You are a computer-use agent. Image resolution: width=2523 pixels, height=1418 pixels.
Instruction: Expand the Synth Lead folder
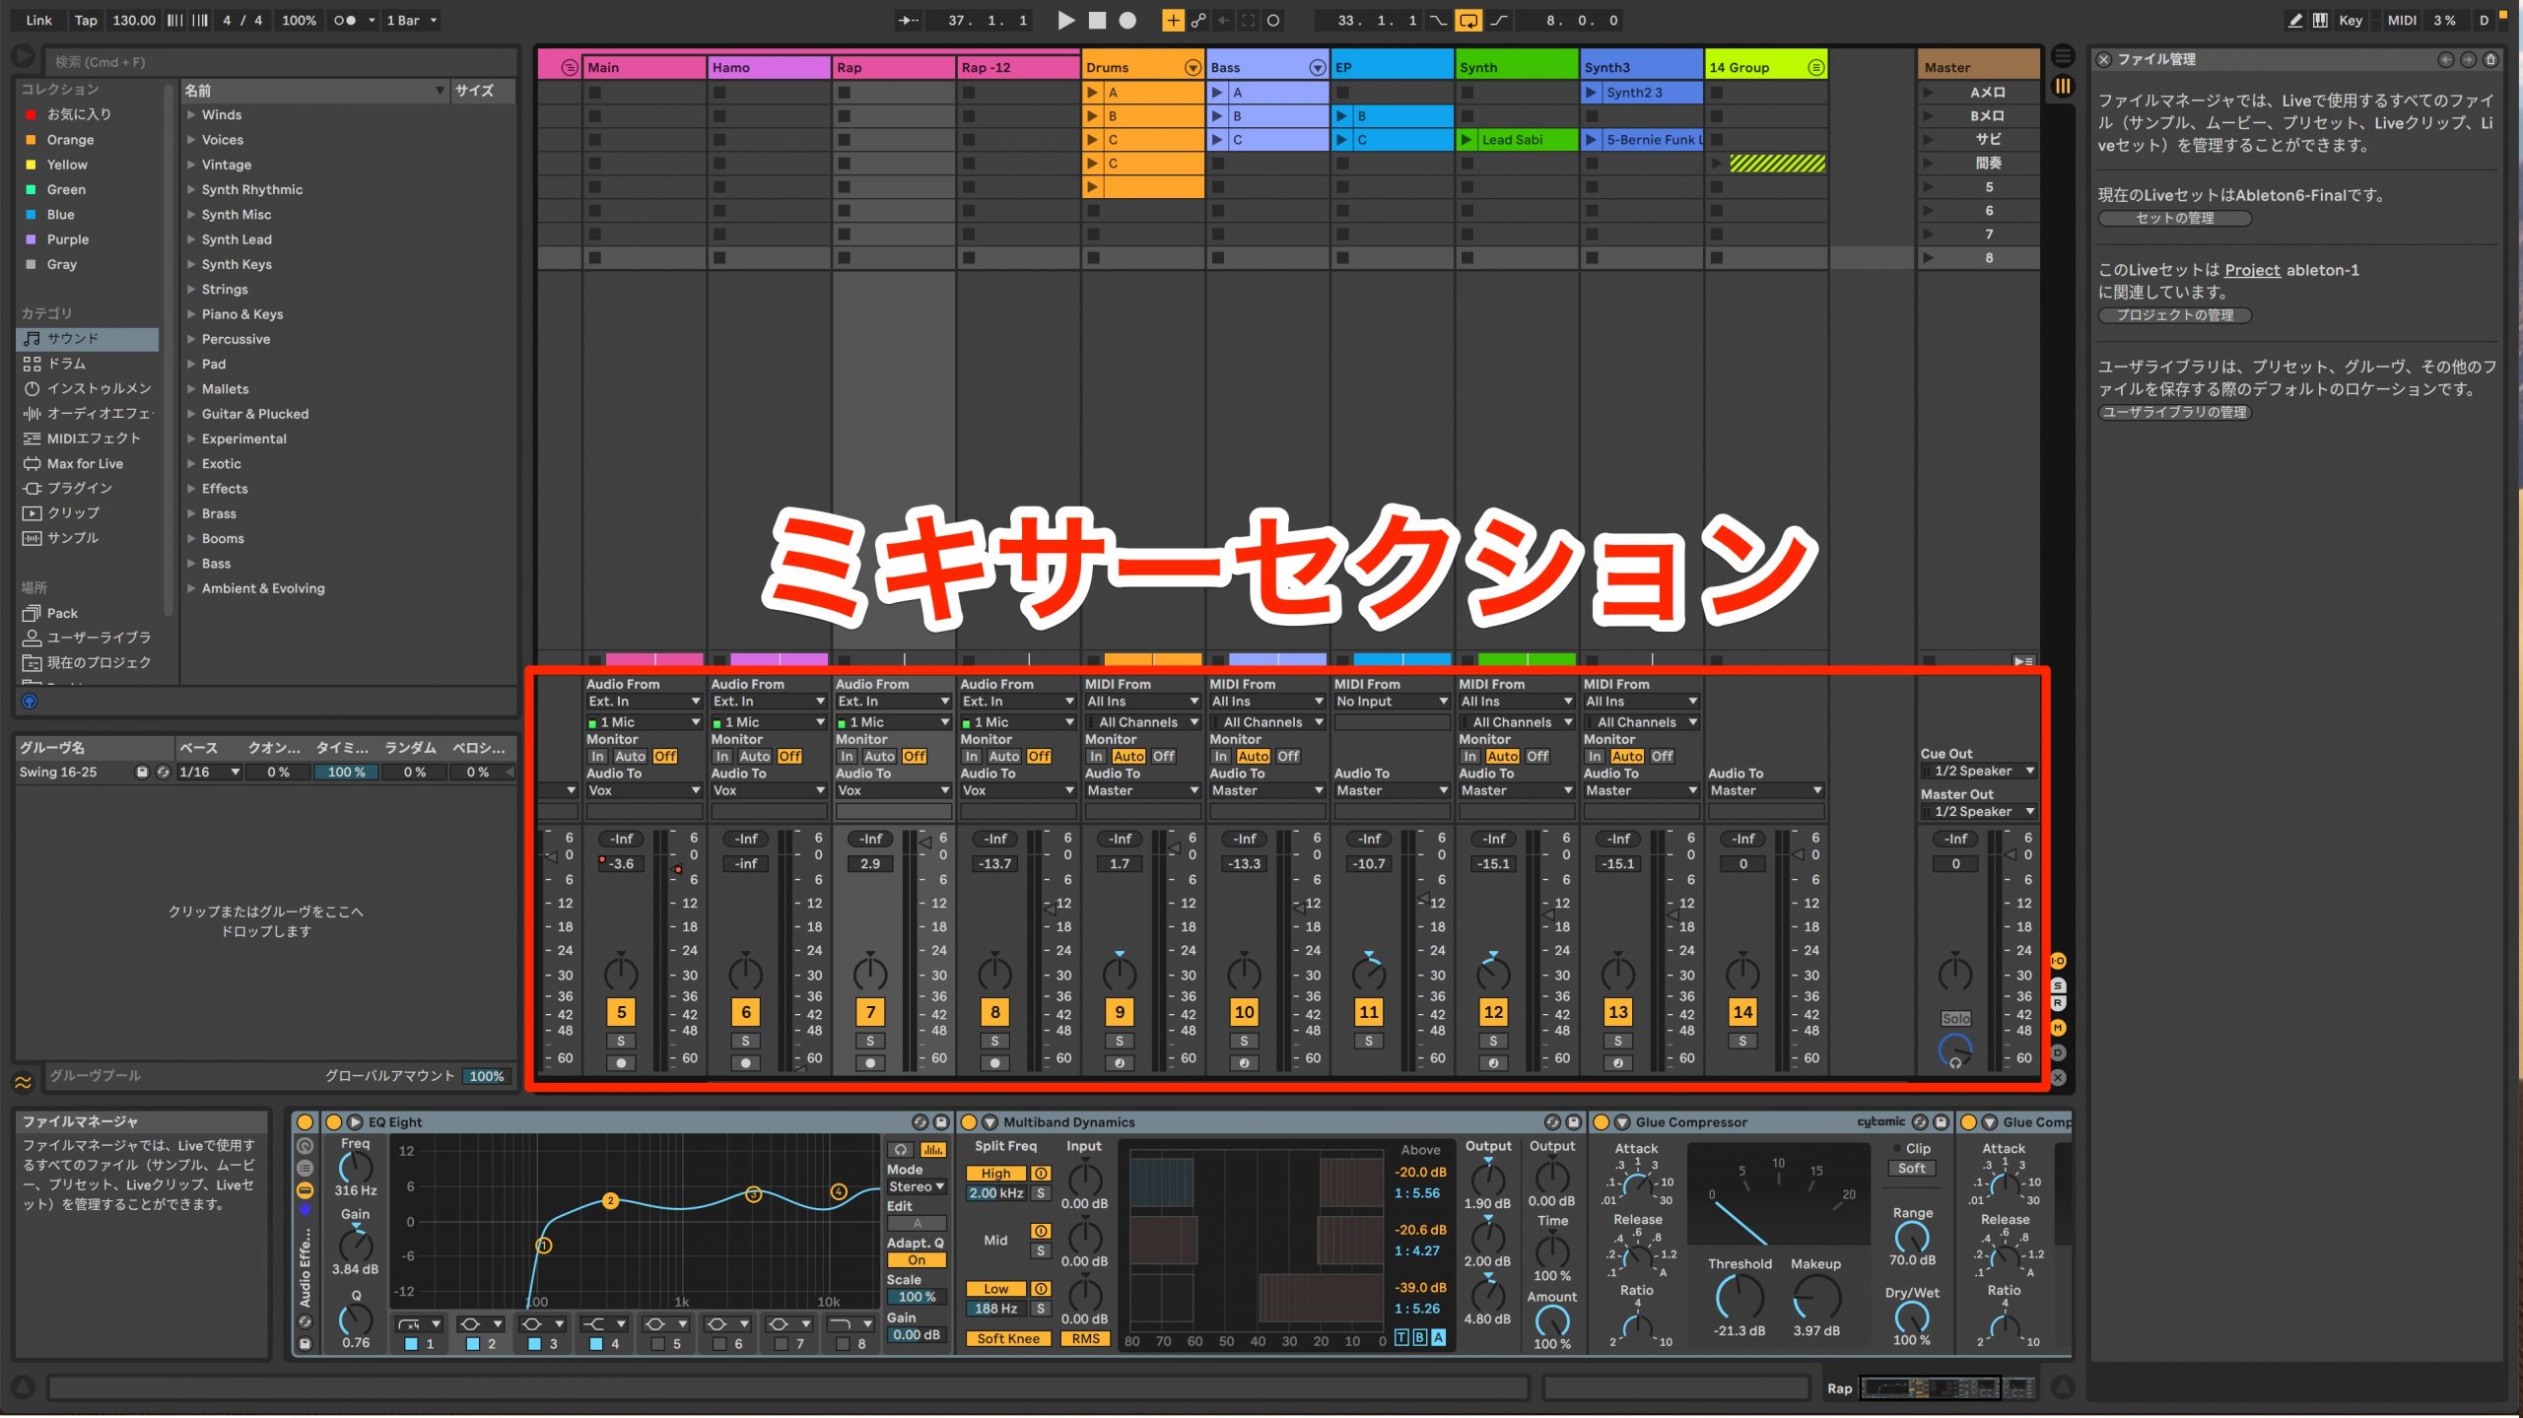[191, 239]
